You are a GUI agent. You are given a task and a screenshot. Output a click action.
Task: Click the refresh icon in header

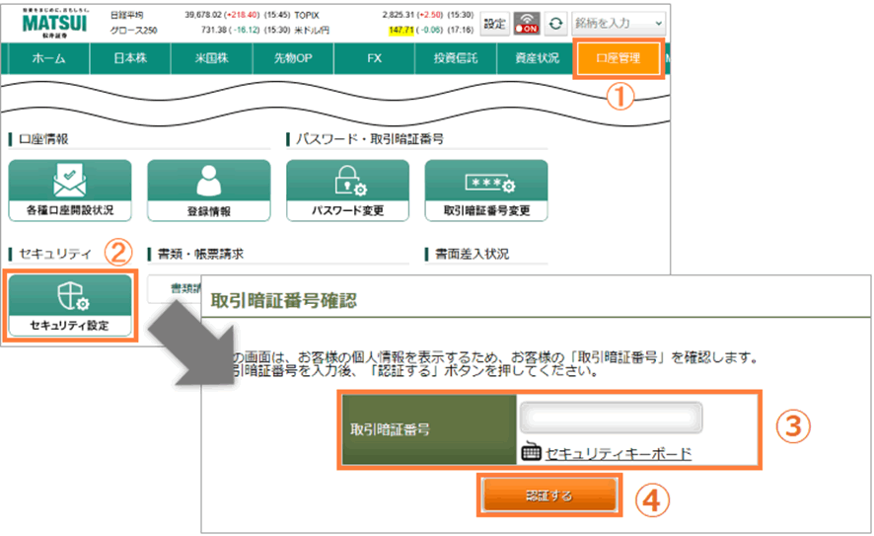pos(556,24)
